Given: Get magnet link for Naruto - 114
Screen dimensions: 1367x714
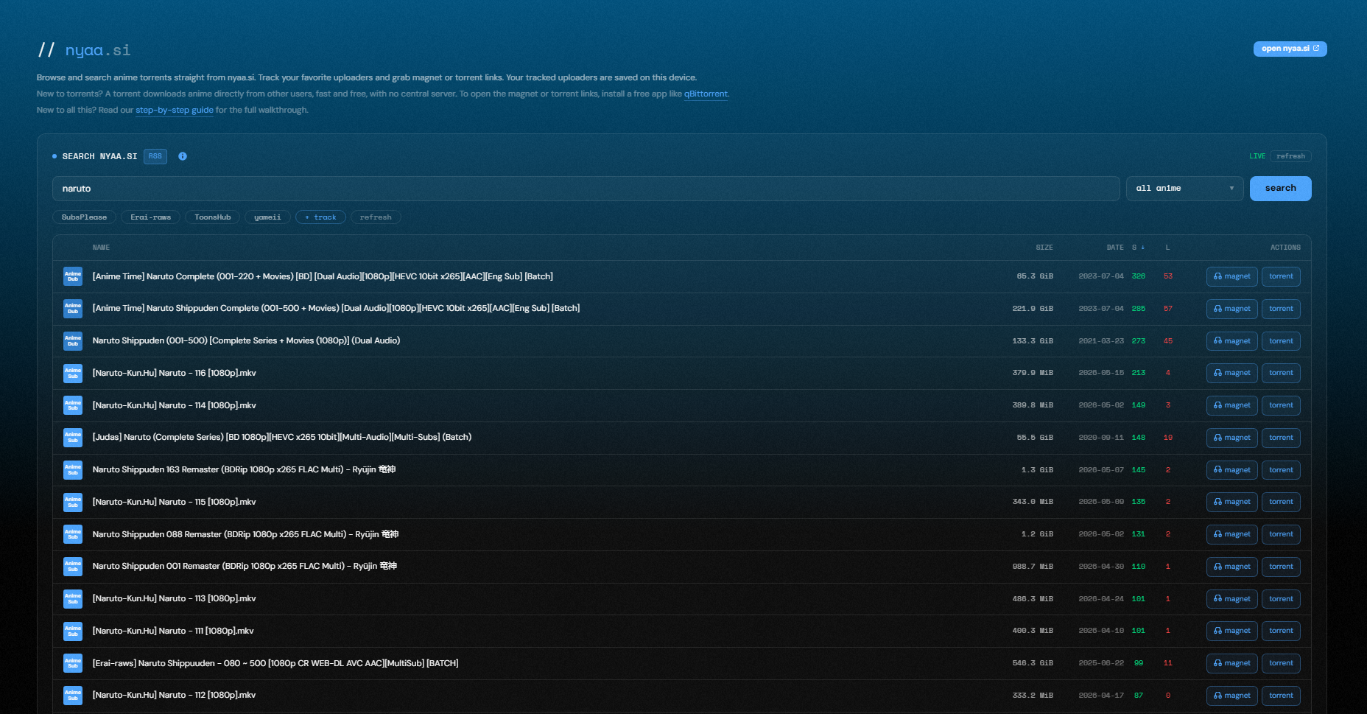Looking at the screenshot, I should [x=1231, y=405].
